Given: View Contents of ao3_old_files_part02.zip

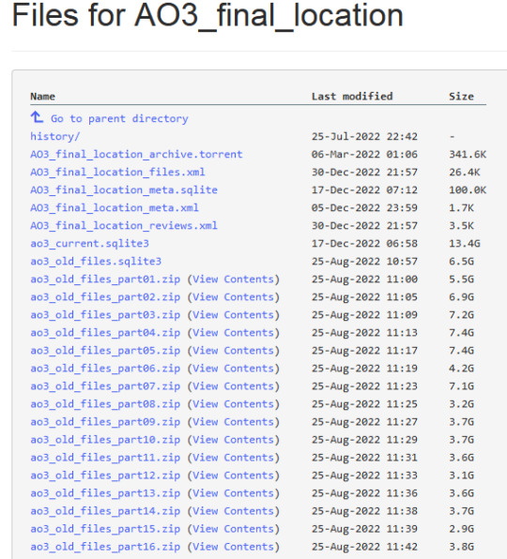Looking at the screenshot, I should tap(234, 297).
